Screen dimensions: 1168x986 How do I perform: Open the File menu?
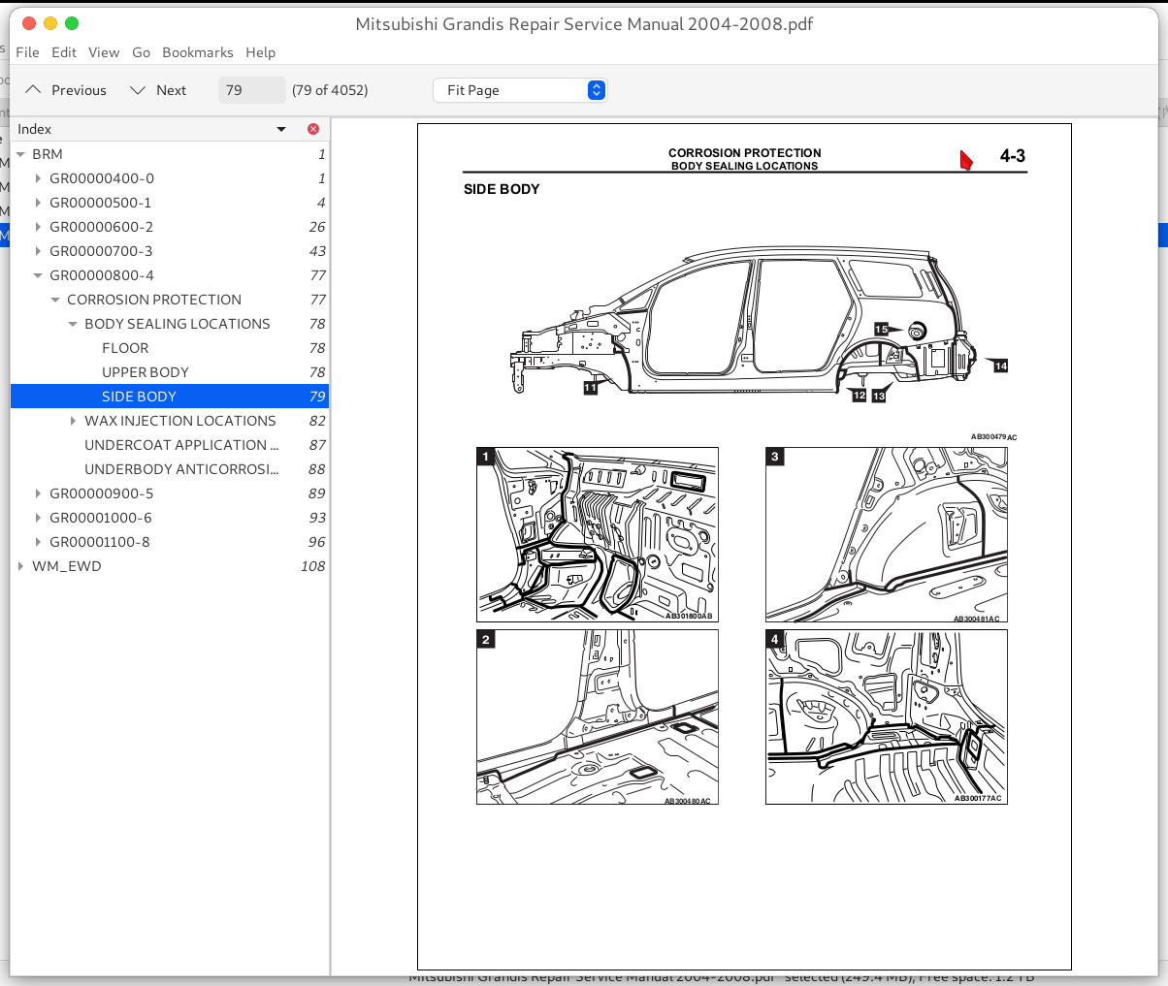click(28, 52)
